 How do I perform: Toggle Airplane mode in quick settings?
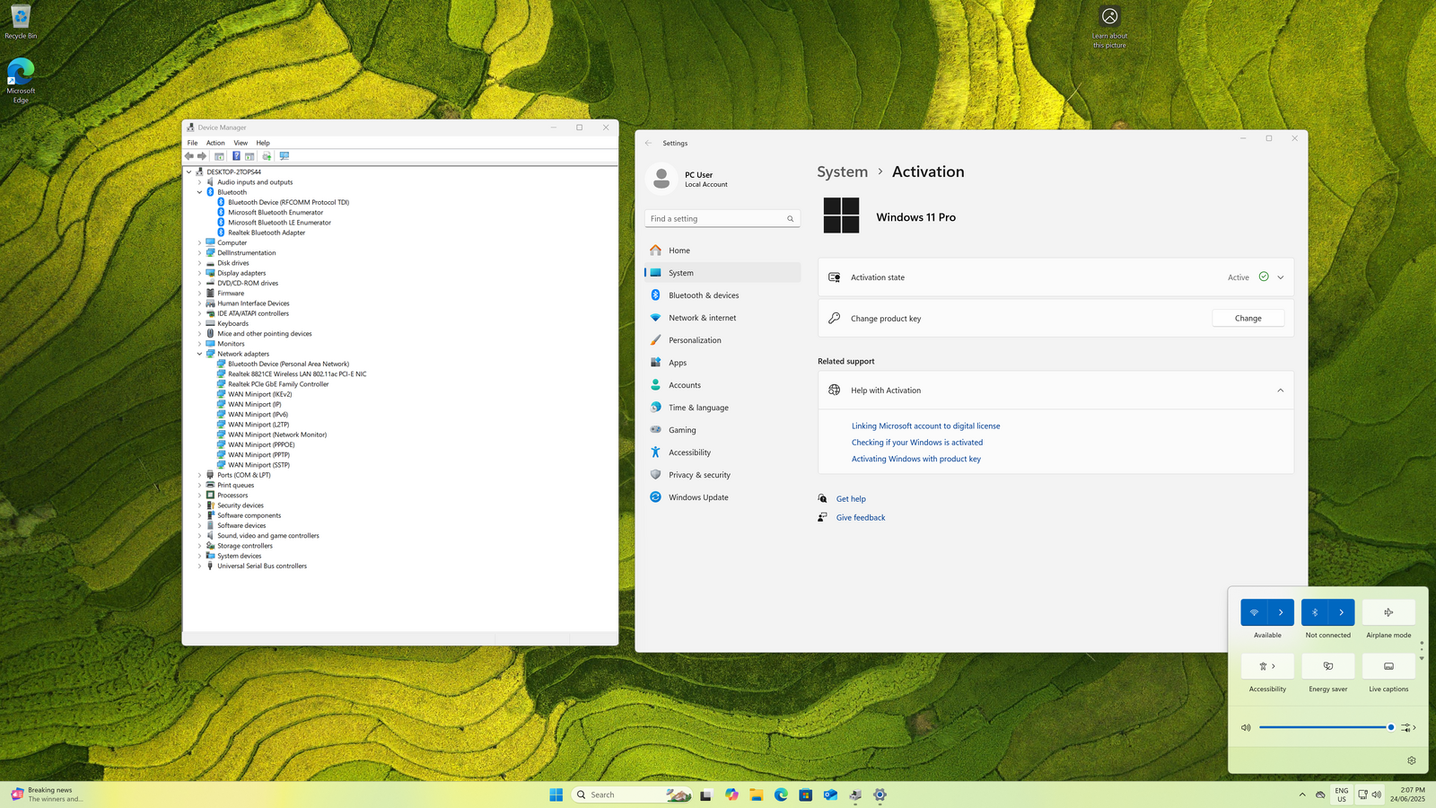(x=1388, y=612)
